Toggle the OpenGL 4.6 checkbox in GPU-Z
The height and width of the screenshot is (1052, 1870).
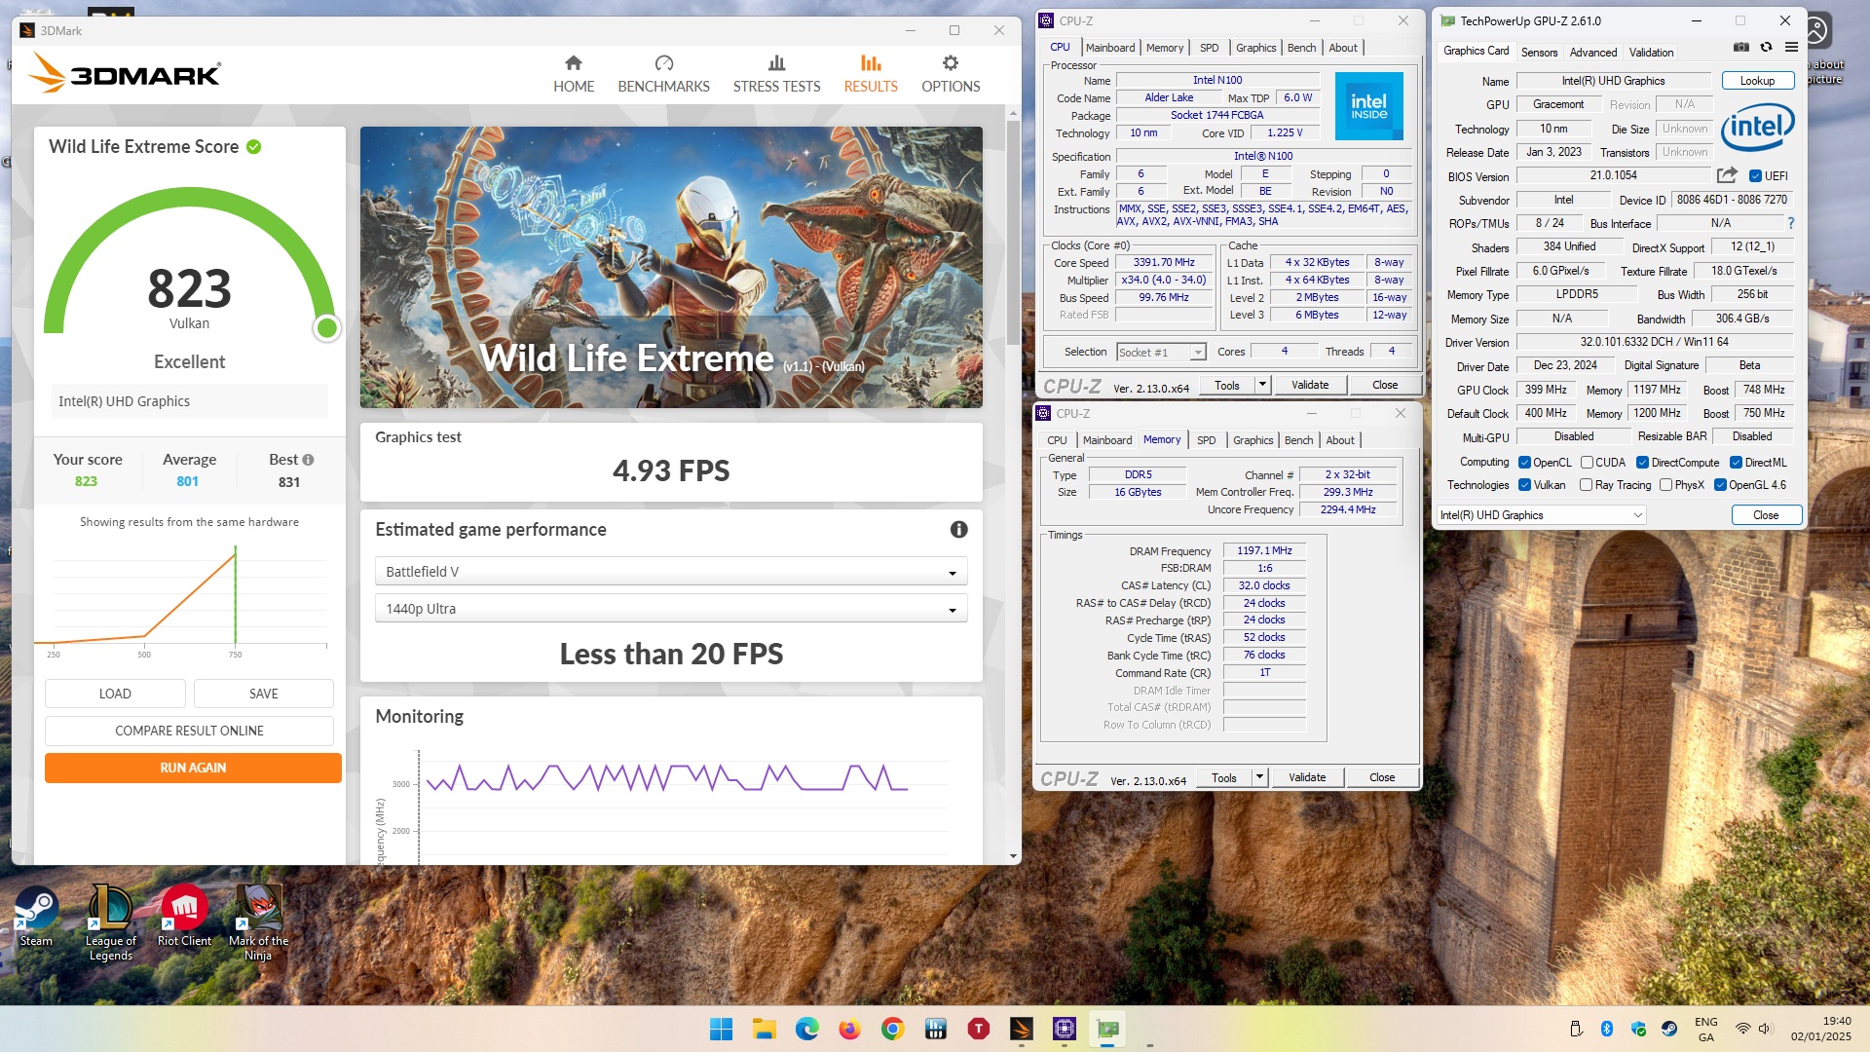(1720, 485)
